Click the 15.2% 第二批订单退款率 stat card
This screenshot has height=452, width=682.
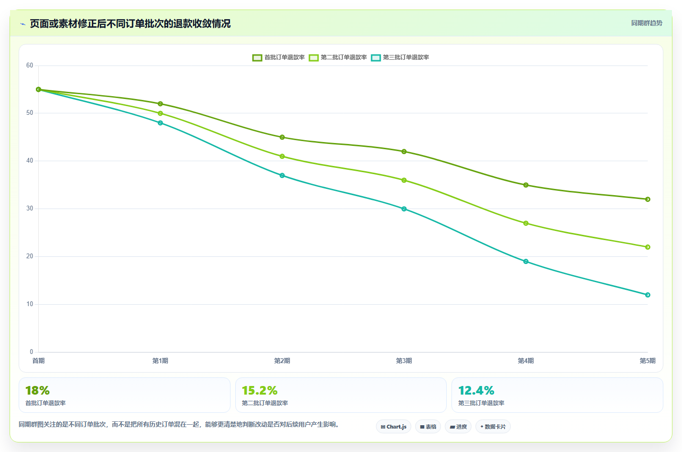pyautogui.click(x=341, y=395)
